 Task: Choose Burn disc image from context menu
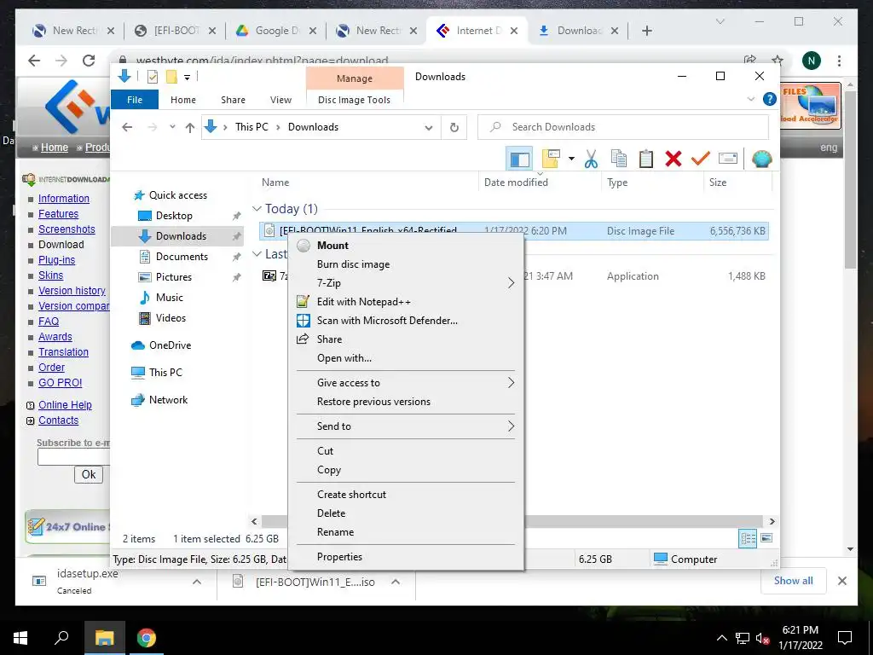point(406,264)
